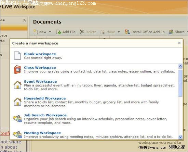Open the Blank workspace link
This screenshot has width=188, height=152.
tap(40, 54)
